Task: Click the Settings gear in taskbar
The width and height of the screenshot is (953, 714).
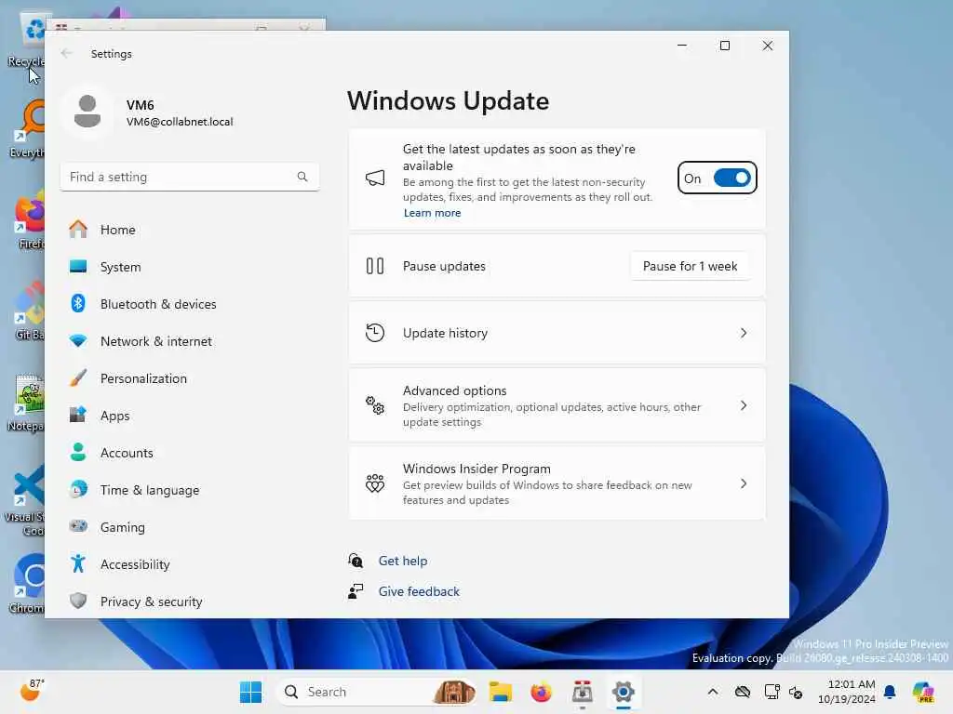Action: click(x=623, y=692)
